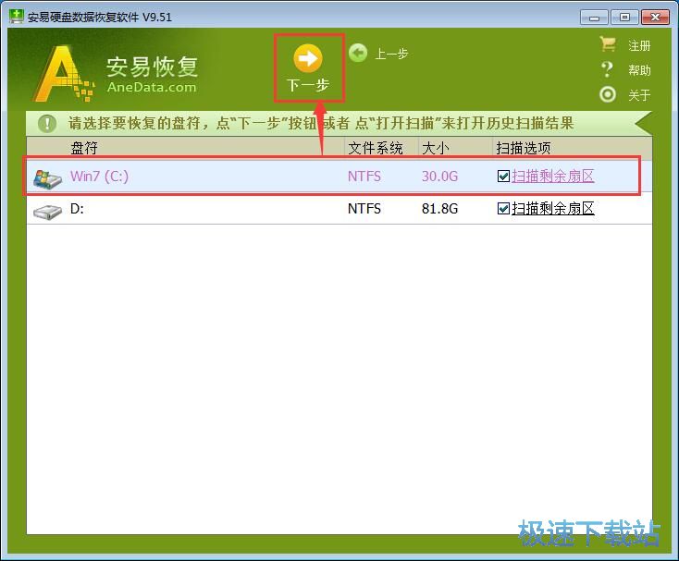The height and width of the screenshot is (561, 679).
Task: Click the exclamation info icon in hint bar
Action: coord(47,124)
